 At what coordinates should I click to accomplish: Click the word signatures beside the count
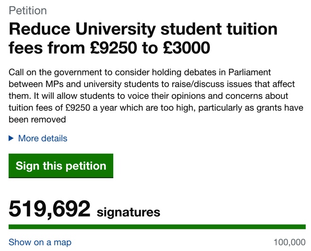128,212
